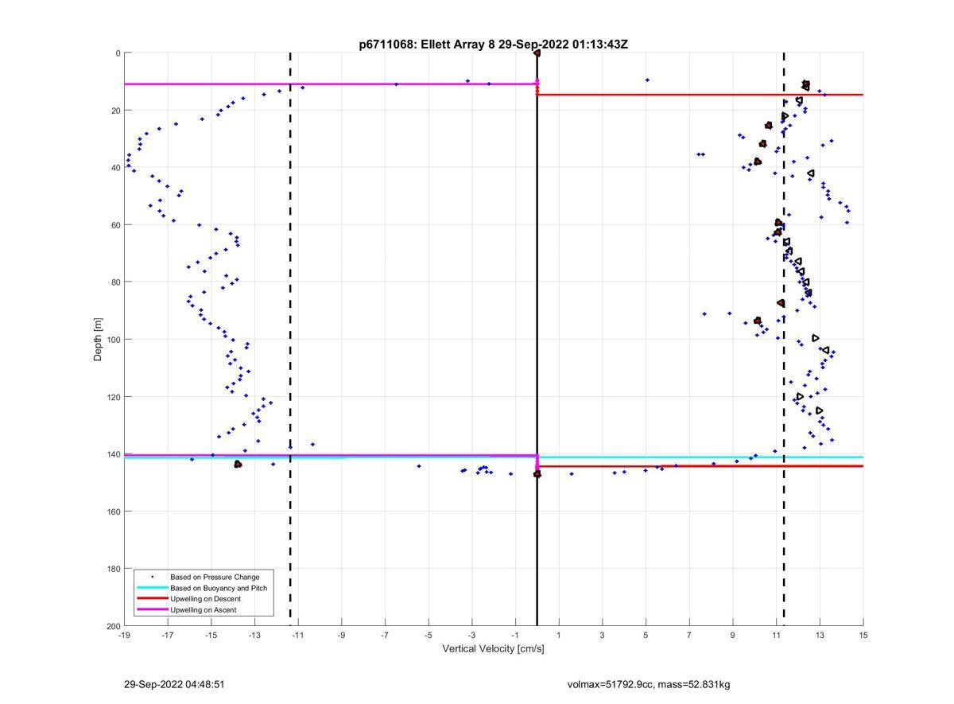Click depth tick label '20' on y-axis
The image size is (954, 704).
[x=115, y=111]
